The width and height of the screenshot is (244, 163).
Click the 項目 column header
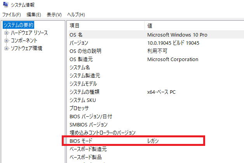[x=106, y=26]
